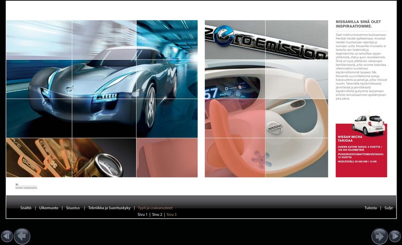Click 'Uuden auton takuu: 3 vuotta' text
The width and height of the screenshot is (402, 245).
(x=360, y=148)
